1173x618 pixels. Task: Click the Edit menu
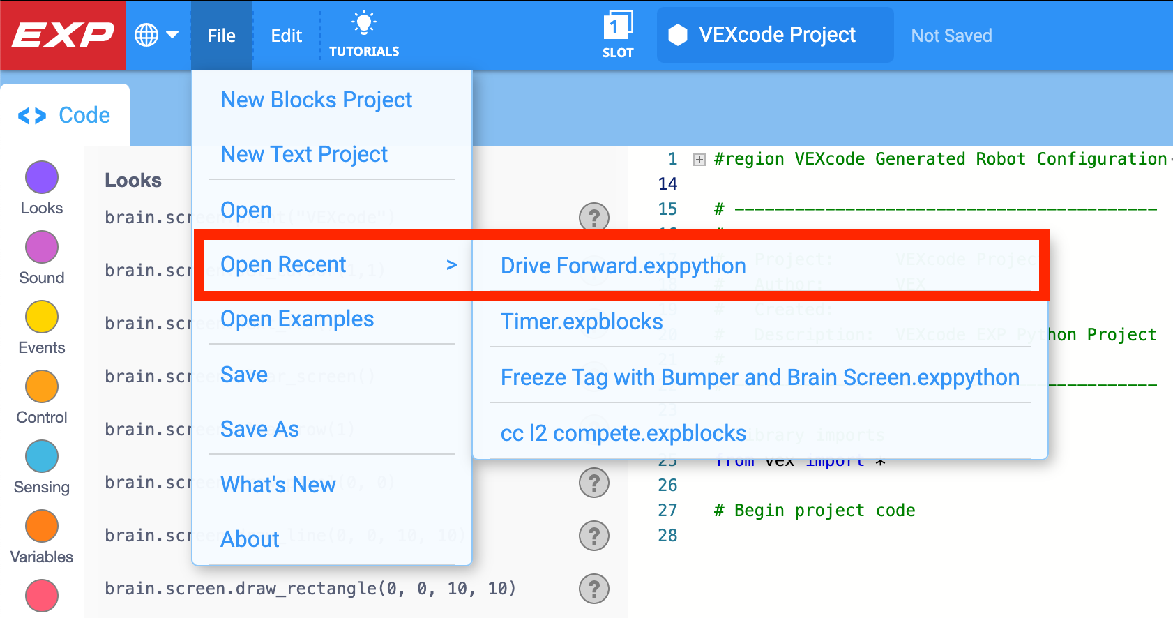(287, 35)
